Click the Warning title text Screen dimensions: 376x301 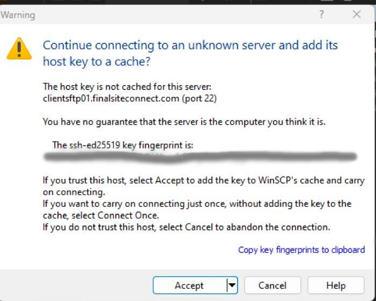(x=18, y=15)
